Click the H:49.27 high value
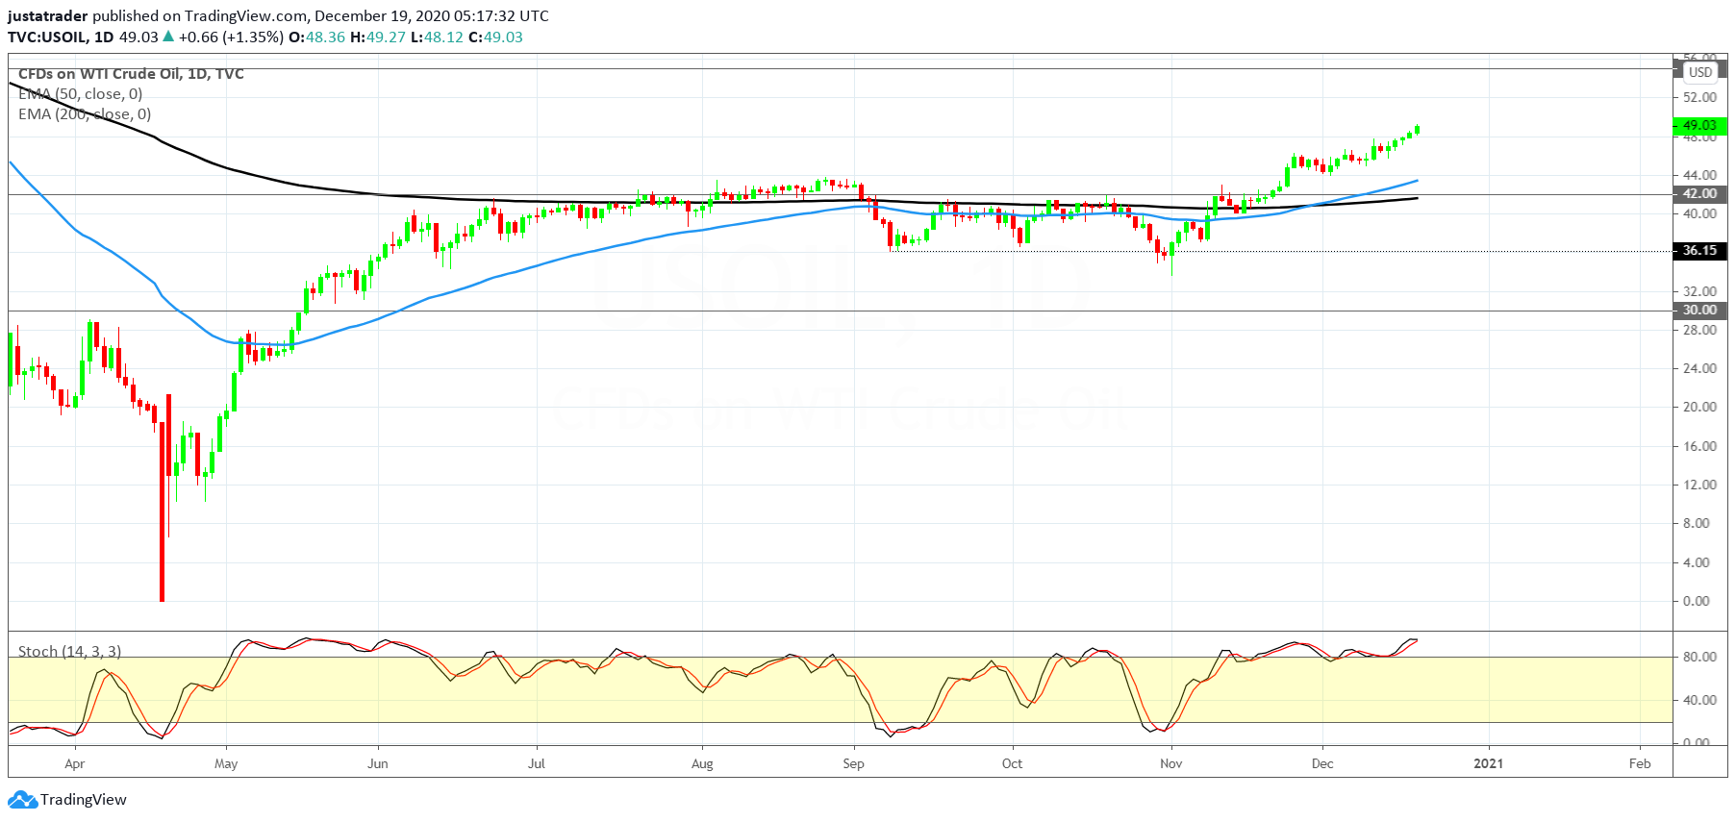 click(378, 37)
